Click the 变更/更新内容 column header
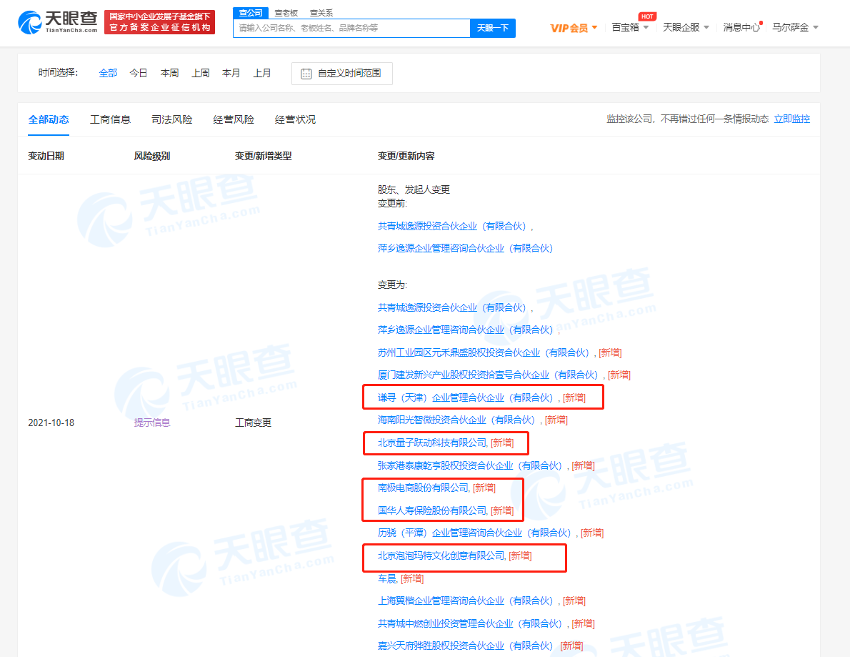The width and height of the screenshot is (850, 657). tap(406, 157)
